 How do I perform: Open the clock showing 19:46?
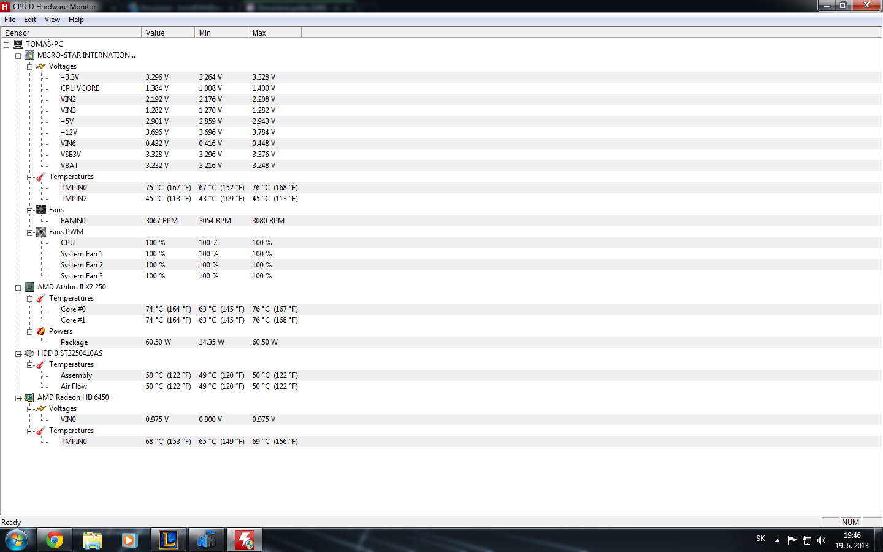(852, 540)
